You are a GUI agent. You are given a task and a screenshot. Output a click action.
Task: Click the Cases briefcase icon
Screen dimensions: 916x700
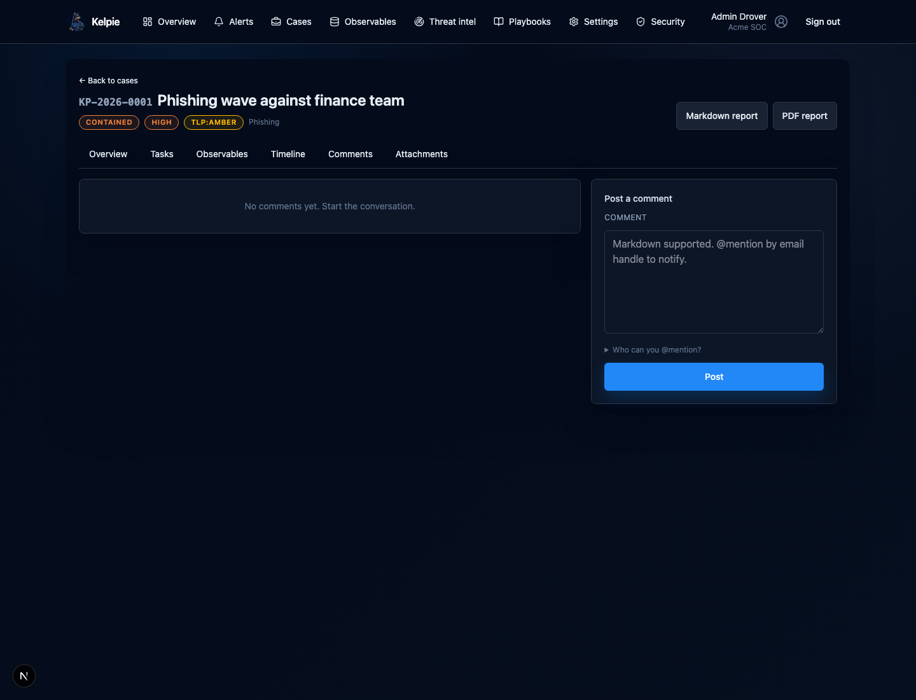(x=276, y=22)
